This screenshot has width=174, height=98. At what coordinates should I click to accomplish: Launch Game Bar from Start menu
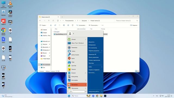pos(77,66)
